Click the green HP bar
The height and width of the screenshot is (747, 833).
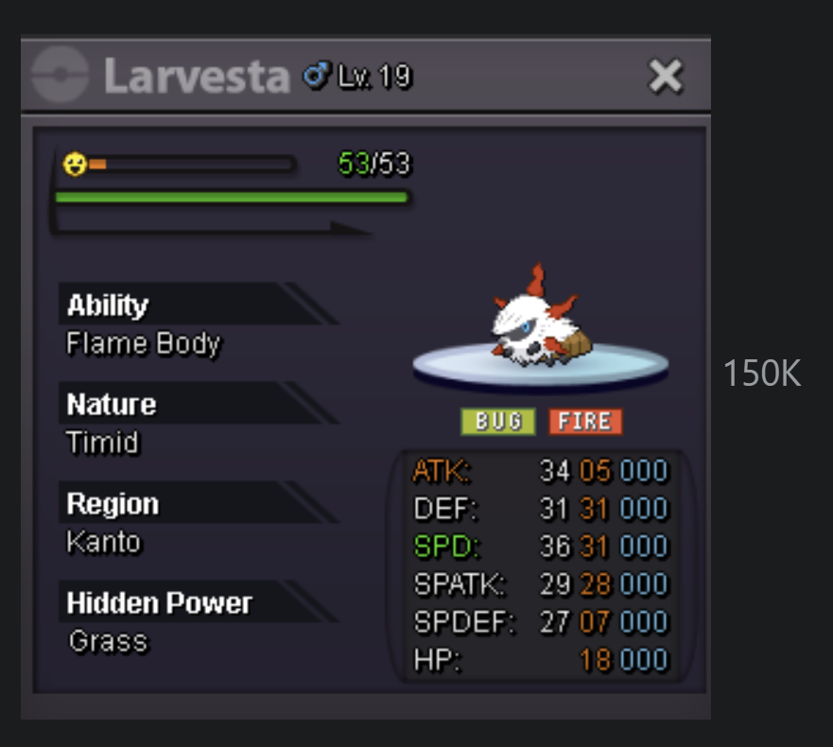point(233,198)
